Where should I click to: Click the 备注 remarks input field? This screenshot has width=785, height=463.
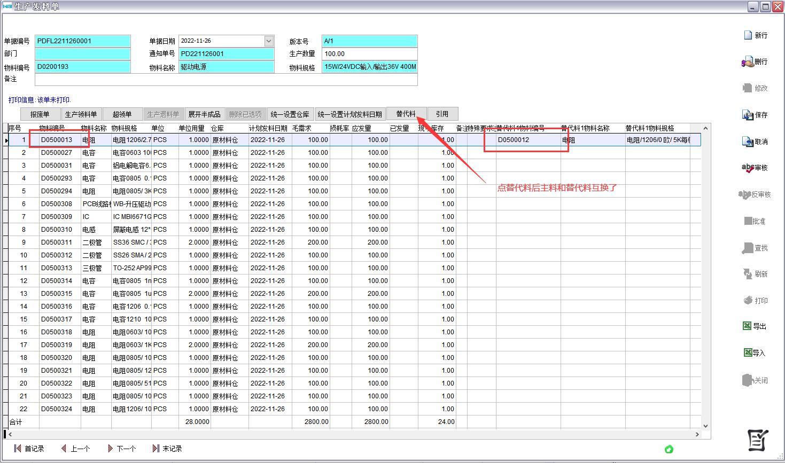(x=226, y=80)
